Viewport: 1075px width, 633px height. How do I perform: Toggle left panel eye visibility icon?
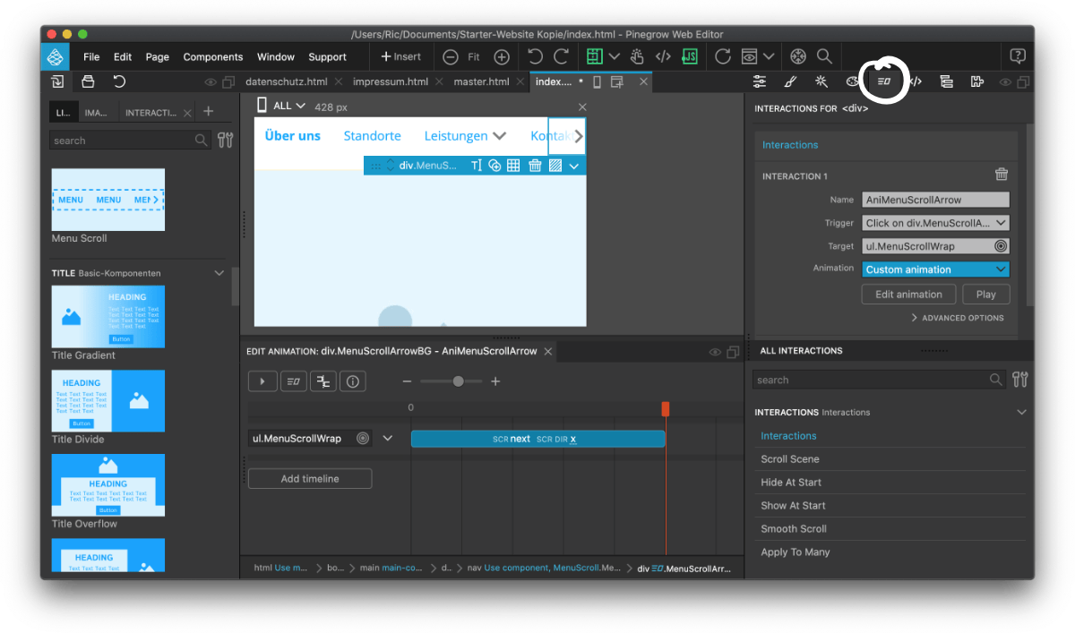tap(211, 82)
